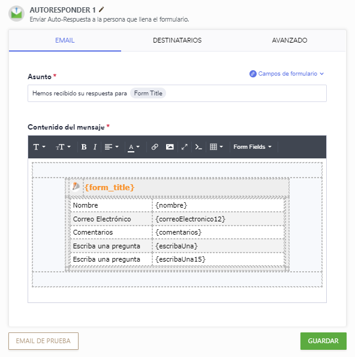Expand the editor to fullscreen

point(184,147)
